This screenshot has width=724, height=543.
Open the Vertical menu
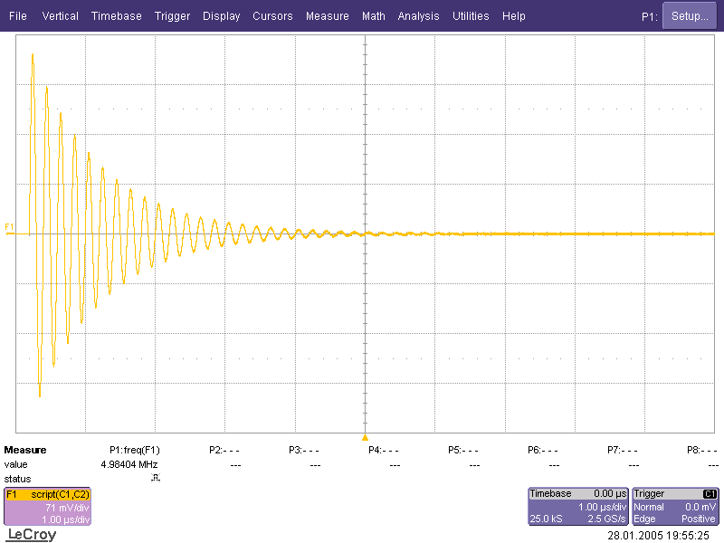60,16
